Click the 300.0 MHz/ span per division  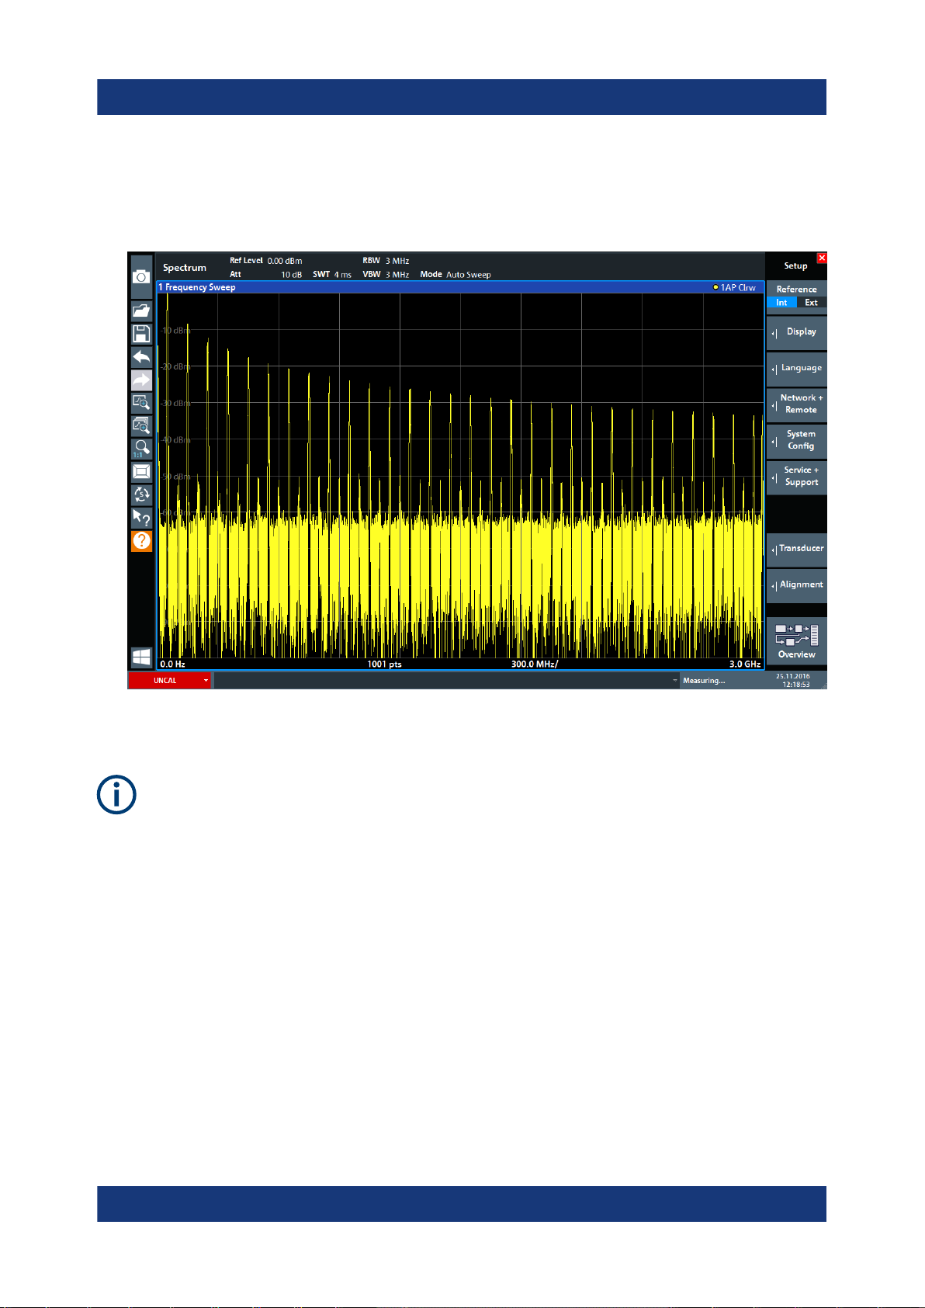click(x=535, y=664)
